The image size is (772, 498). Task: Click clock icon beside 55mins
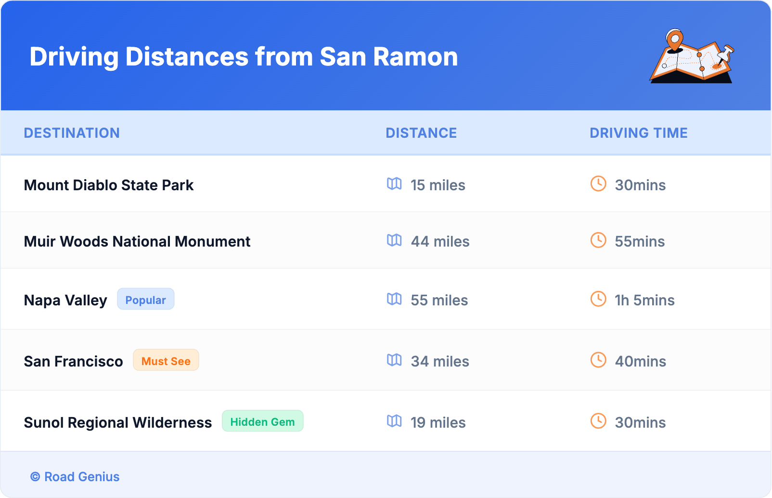598,240
